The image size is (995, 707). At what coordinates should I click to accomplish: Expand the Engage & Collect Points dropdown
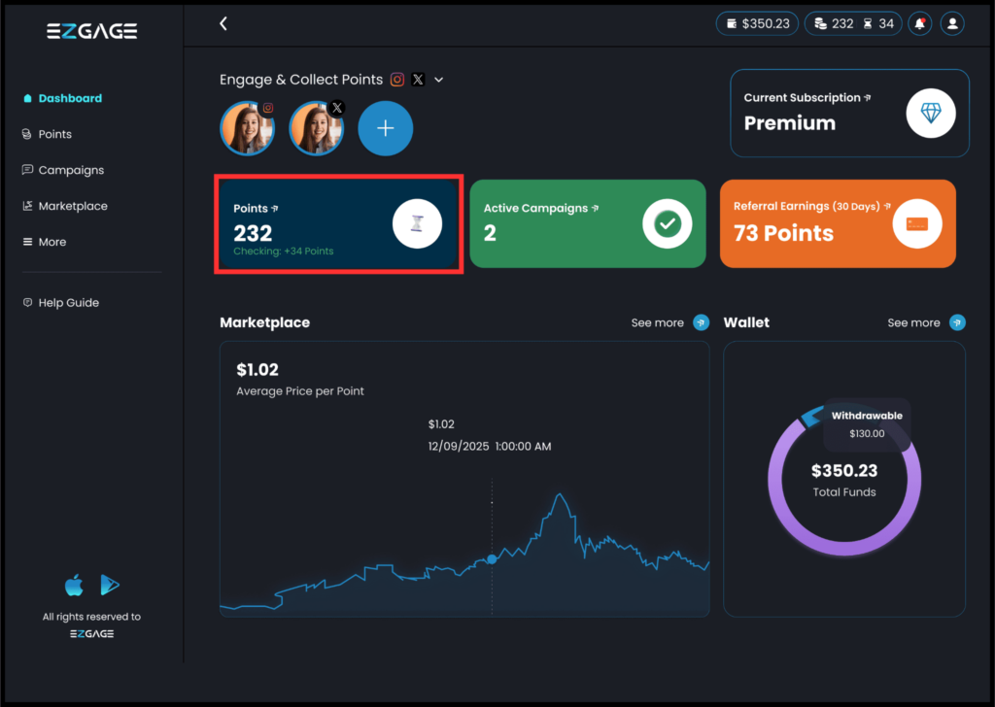click(x=438, y=80)
